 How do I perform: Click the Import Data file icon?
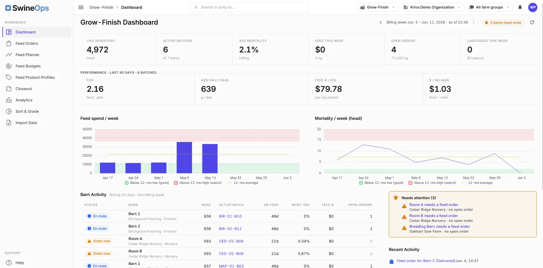pos(9,123)
